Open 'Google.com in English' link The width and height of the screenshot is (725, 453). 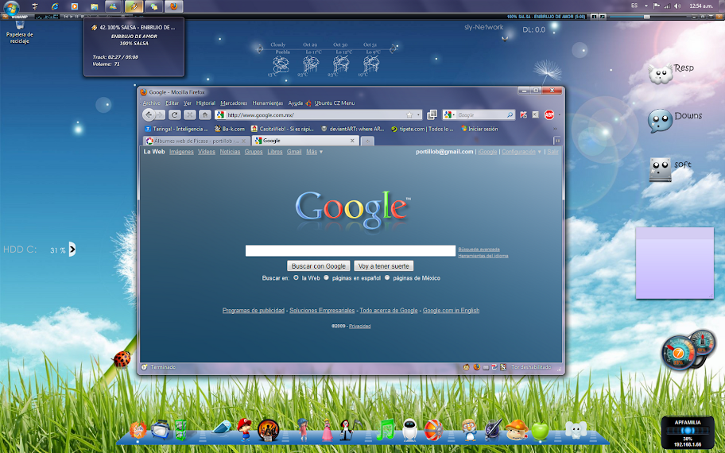click(x=451, y=310)
